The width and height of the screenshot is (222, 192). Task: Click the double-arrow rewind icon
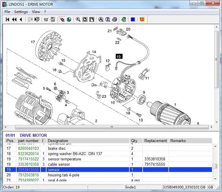pyautogui.click(x=14, y=19)
